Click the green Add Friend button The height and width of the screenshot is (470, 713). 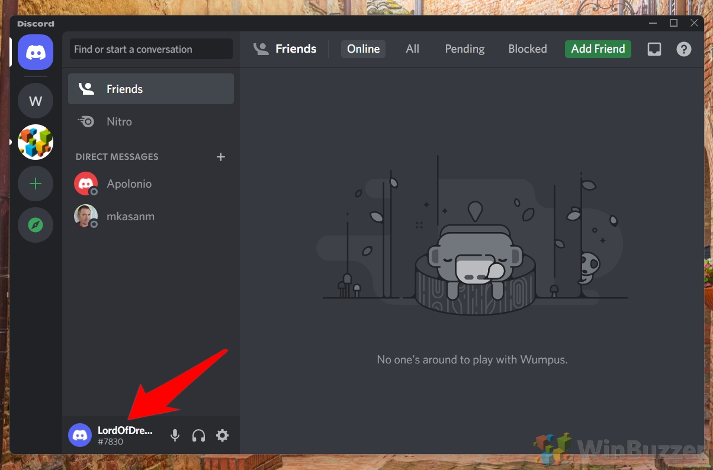(598, 49)
